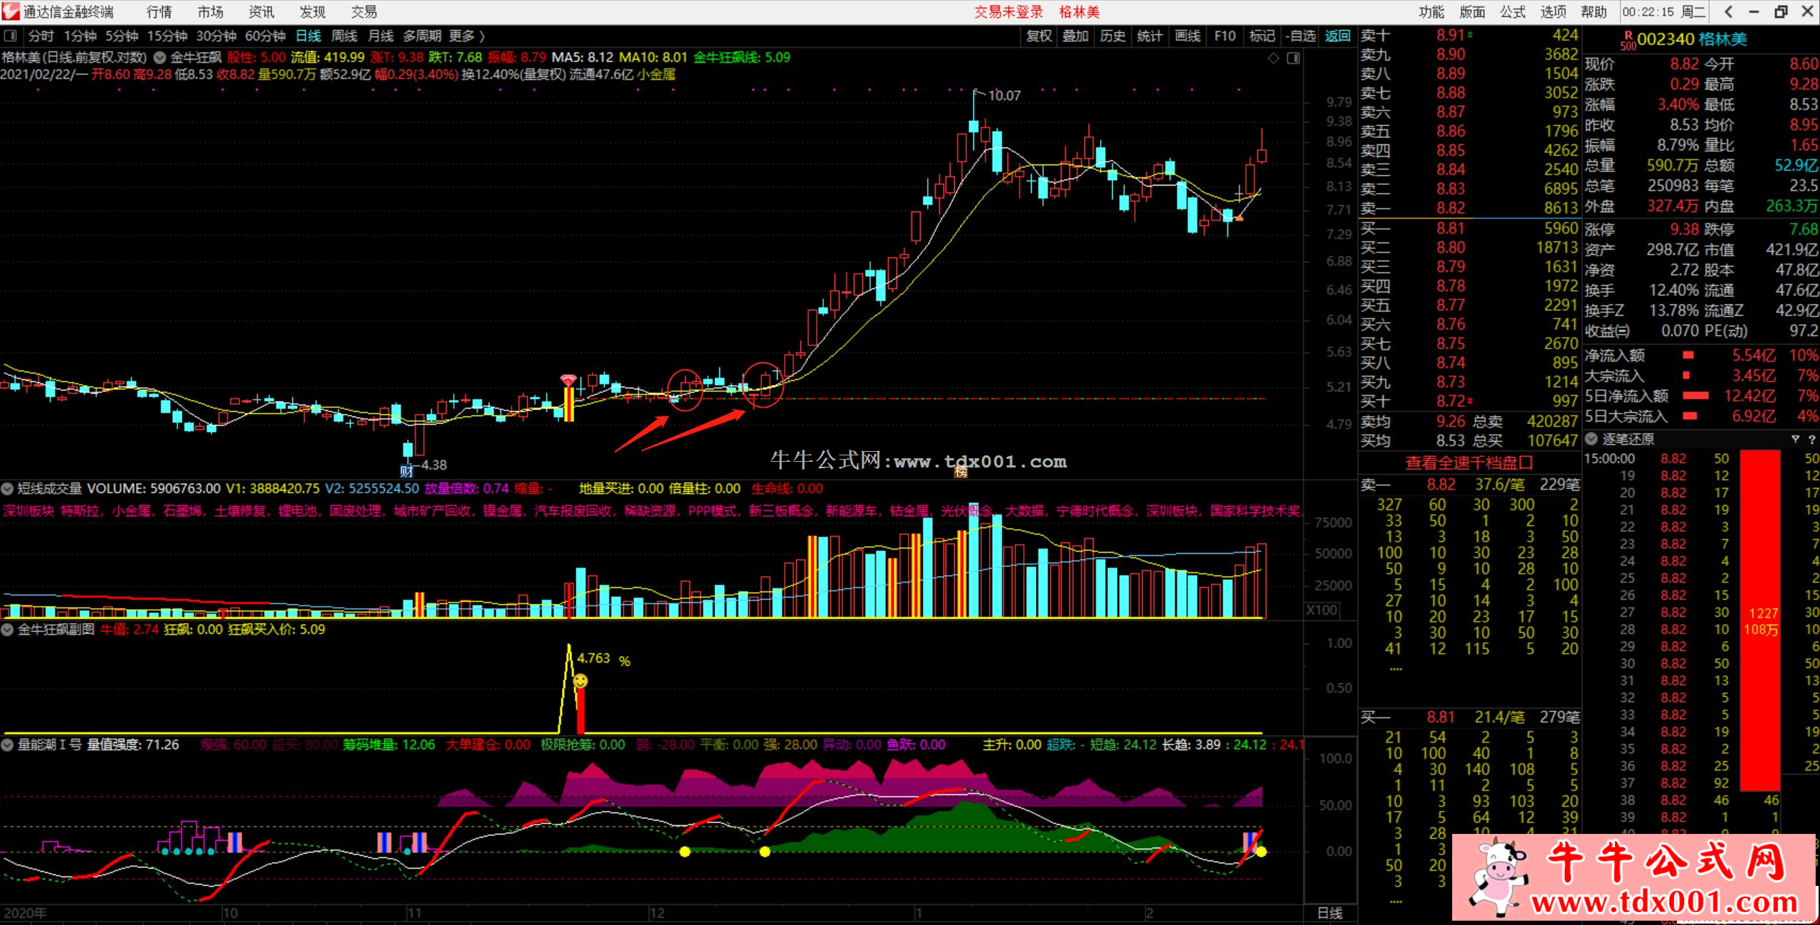Open the 功能 menu
This screenshot has height=925, width=1820.
pos(1432,11)
